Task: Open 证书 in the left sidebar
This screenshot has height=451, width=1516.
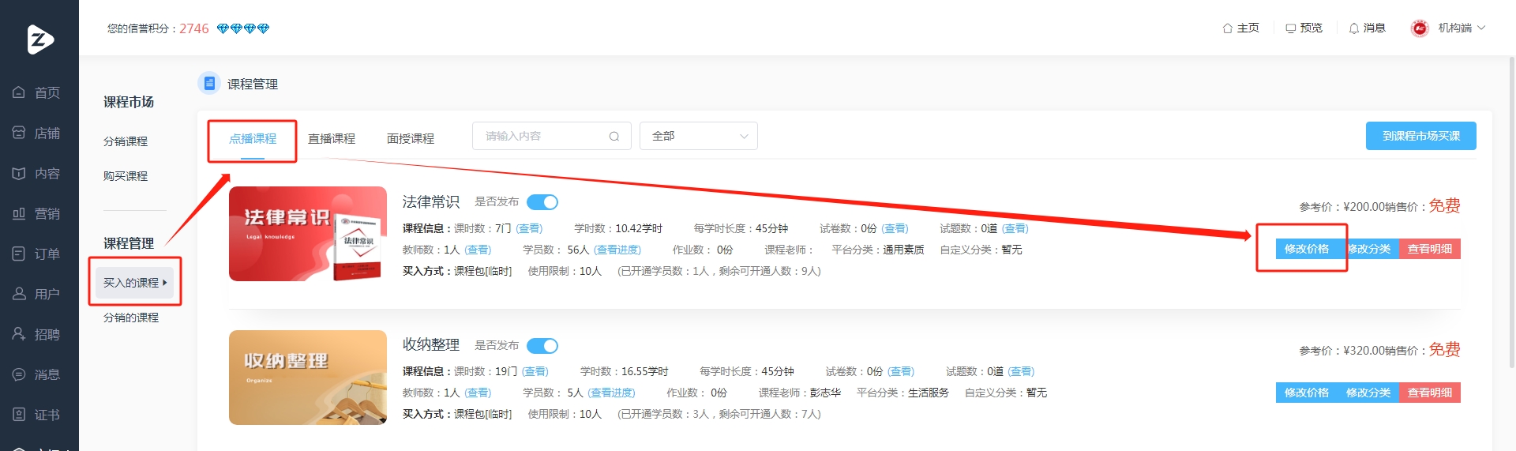Action: (x=36, y=415)
